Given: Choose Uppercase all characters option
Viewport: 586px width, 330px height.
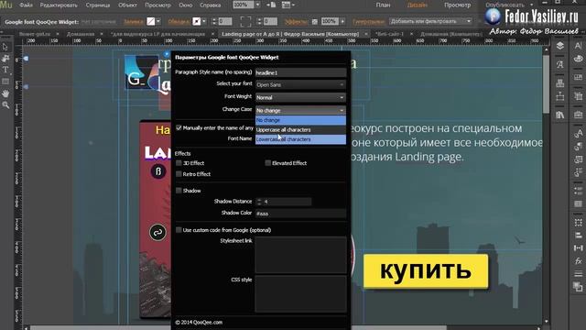Looking at the screenshot, I should click(300, 130).
